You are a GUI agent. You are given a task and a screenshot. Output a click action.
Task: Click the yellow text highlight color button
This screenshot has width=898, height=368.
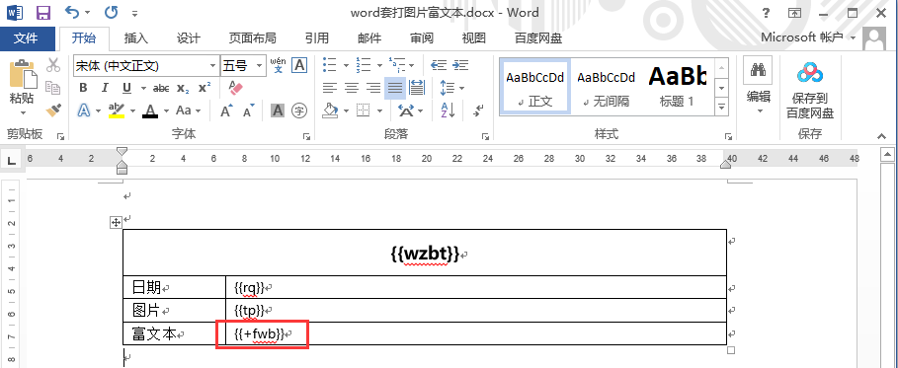pyautogui.click(x=117, y=110)
